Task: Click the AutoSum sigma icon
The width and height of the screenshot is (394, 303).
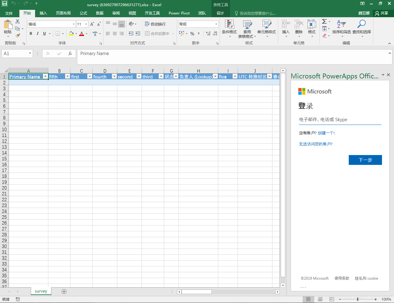Action: [x=324, y=22]
